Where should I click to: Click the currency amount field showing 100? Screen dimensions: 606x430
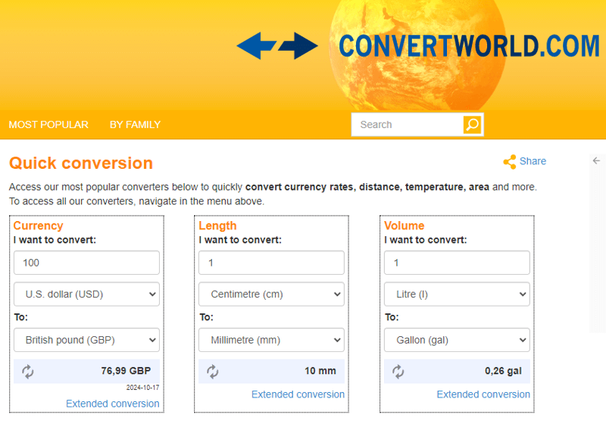coord(86,263)
